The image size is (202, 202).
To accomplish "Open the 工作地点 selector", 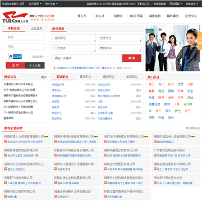I will pyautogui.click(x=74, y=48).
